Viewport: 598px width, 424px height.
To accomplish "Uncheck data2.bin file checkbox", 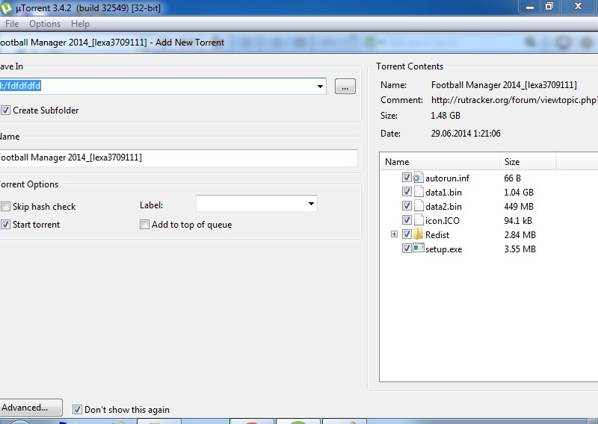I will pos(407,206).
